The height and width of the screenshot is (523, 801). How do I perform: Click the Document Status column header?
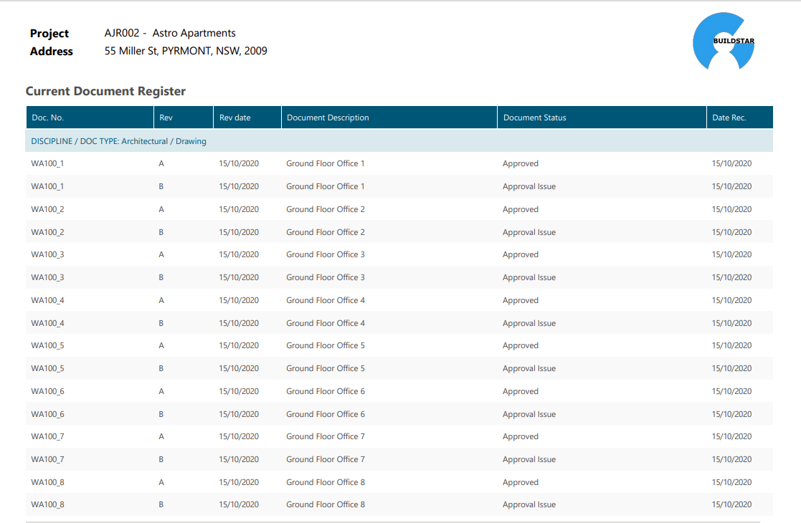(x=602, y=117)
